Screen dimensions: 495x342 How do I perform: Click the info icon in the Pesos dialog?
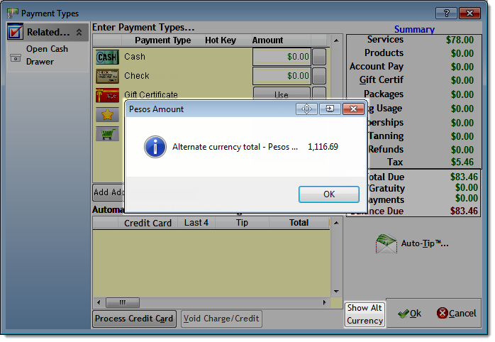[x=155, y=147]
